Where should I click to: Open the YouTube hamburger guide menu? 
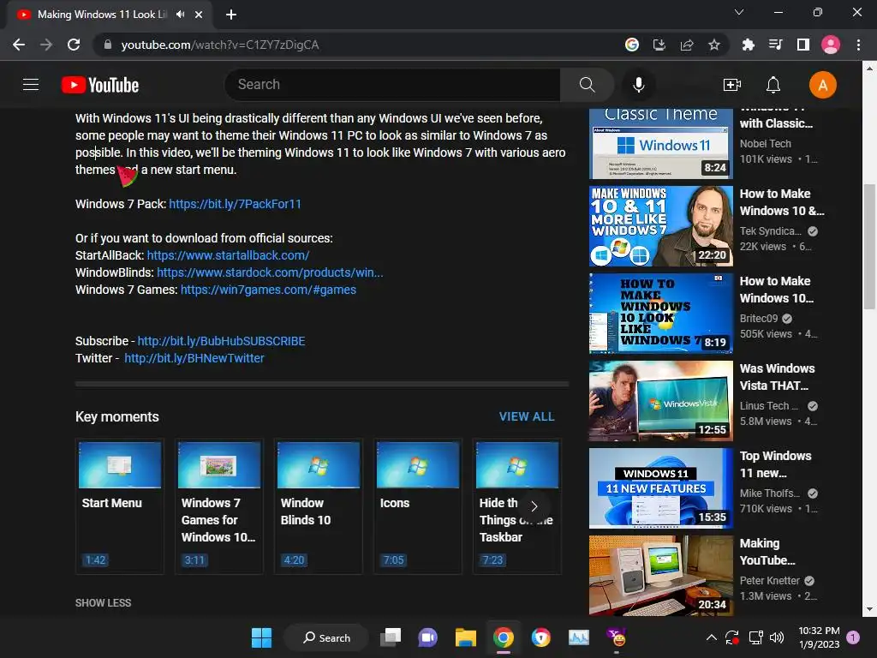31,85
